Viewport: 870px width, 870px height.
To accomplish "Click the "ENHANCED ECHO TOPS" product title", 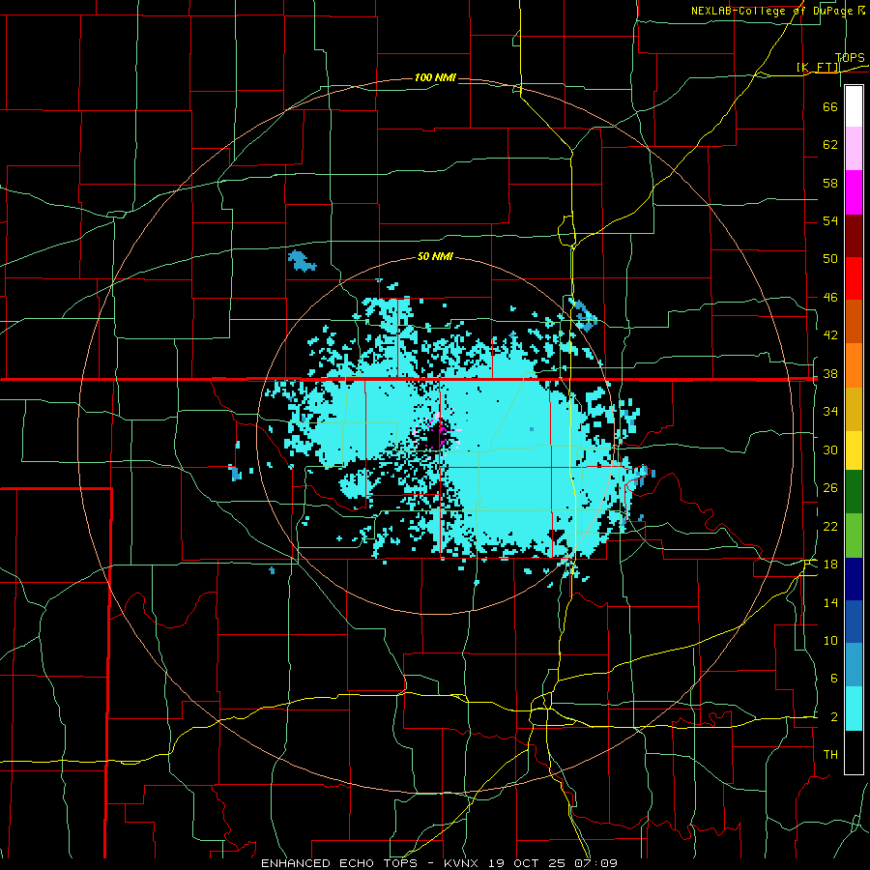I will point(339,863).
